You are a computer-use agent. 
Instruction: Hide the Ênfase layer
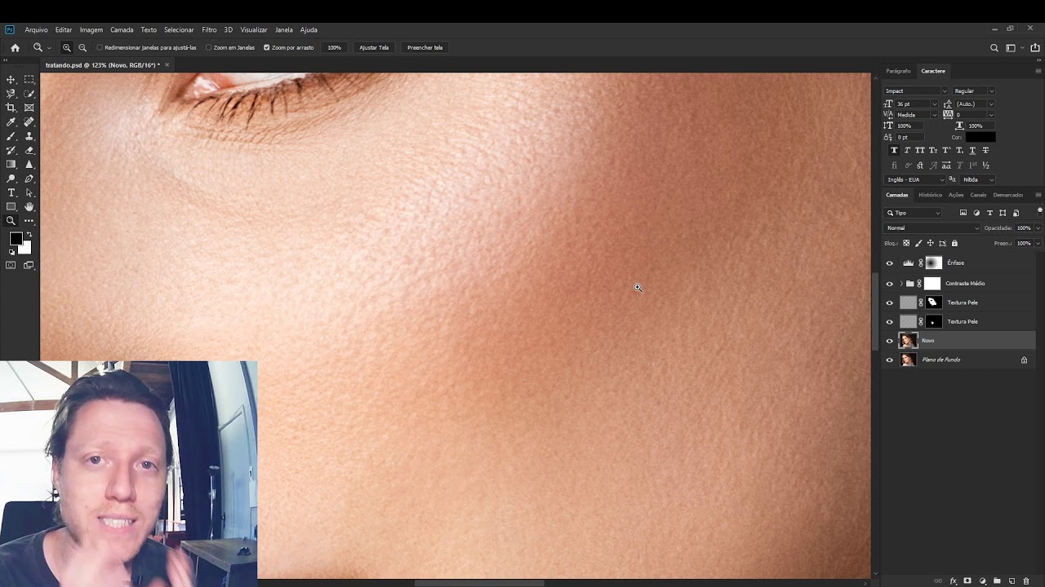click(x=890, y=263)
